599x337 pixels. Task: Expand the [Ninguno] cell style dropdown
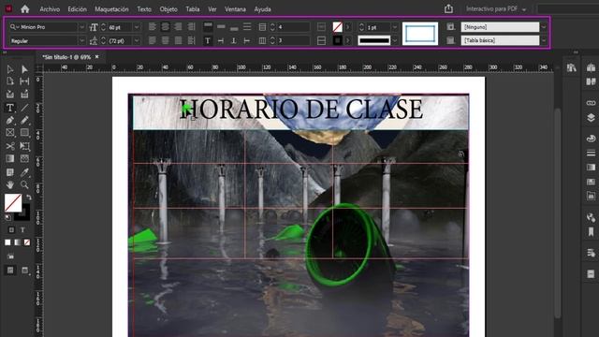pyautogui.click(x=544, y=27)
